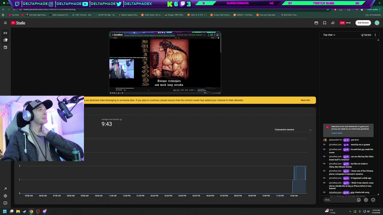Open the account avatar menu

[x=377, y=23]
